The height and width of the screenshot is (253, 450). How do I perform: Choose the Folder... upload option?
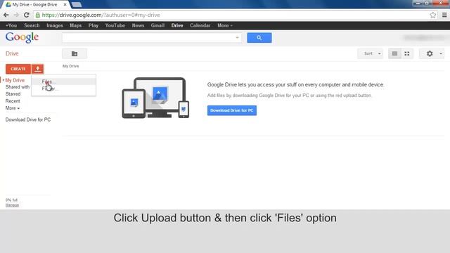pos(63,89)
